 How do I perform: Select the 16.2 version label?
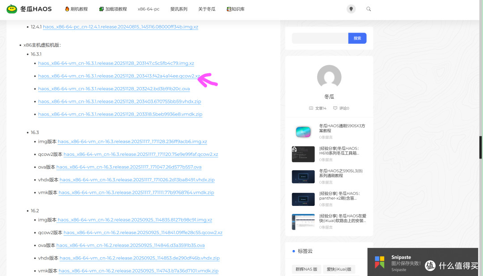(35, 211)
